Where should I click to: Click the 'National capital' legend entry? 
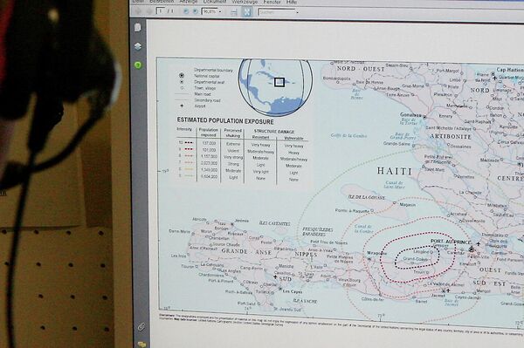pos(207,76)
